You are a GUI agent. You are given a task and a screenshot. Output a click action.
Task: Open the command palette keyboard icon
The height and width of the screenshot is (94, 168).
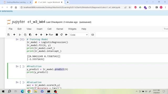pyautogui.click(x=93, y=35)
